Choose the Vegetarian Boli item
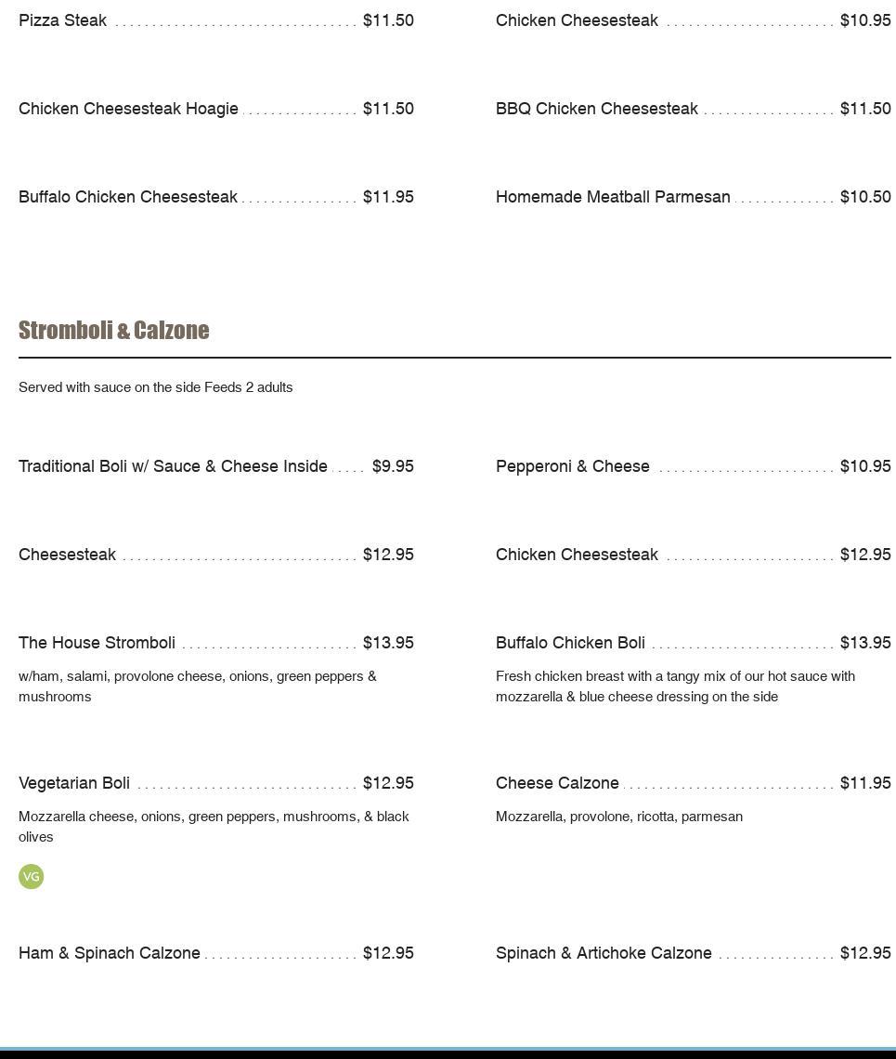896x1059 pixels. click(x=74, y=783)
